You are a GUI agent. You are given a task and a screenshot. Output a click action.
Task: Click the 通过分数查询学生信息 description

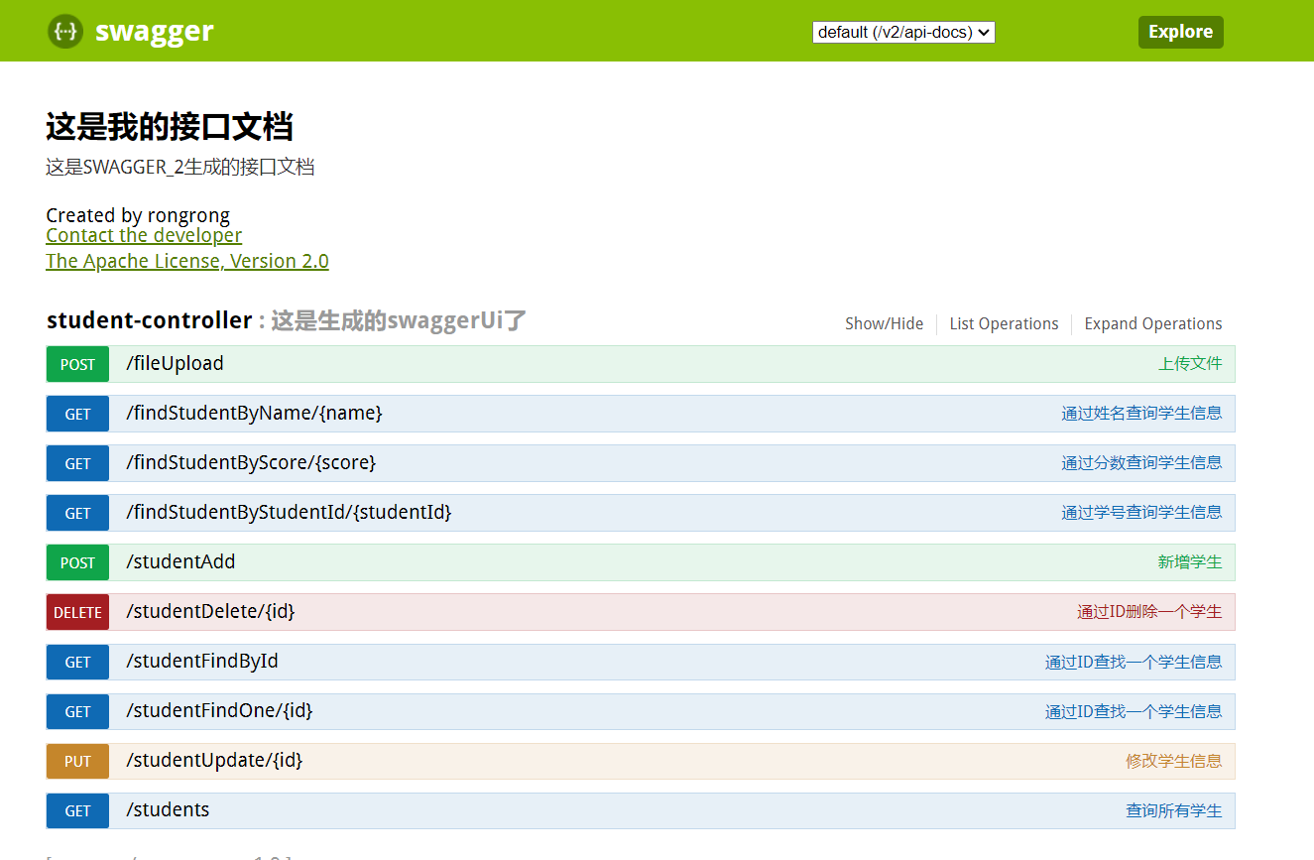(x=1141, y=462)
